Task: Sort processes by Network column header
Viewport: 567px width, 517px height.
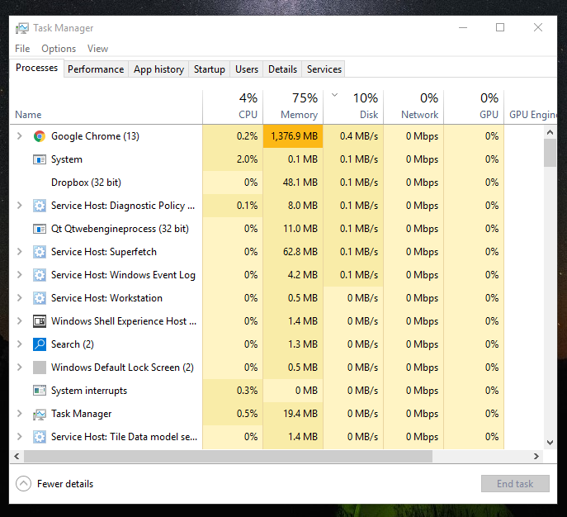Action: [x=413, y=107]
